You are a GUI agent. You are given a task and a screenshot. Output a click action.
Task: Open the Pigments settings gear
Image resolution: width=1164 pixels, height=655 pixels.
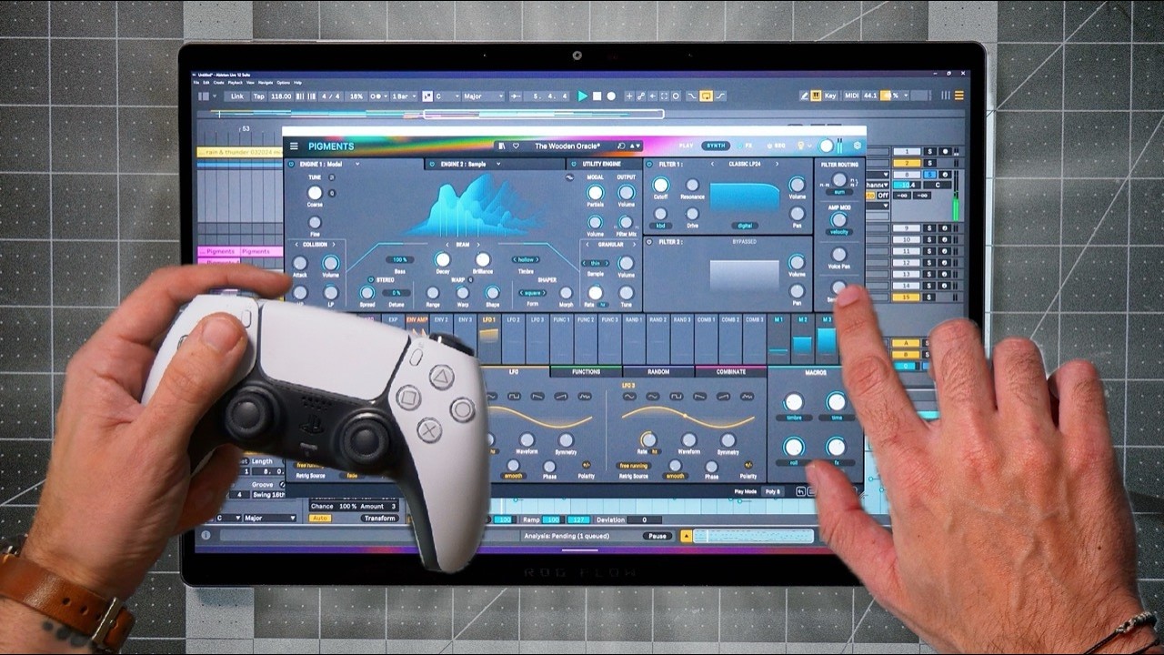[x=857, y=146]
